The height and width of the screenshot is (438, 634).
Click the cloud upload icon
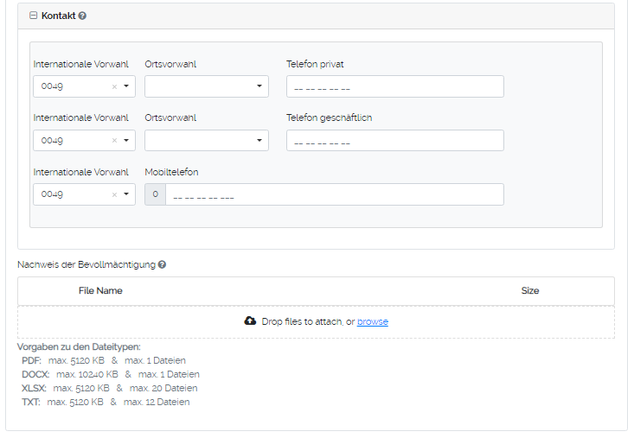point(251,321)
